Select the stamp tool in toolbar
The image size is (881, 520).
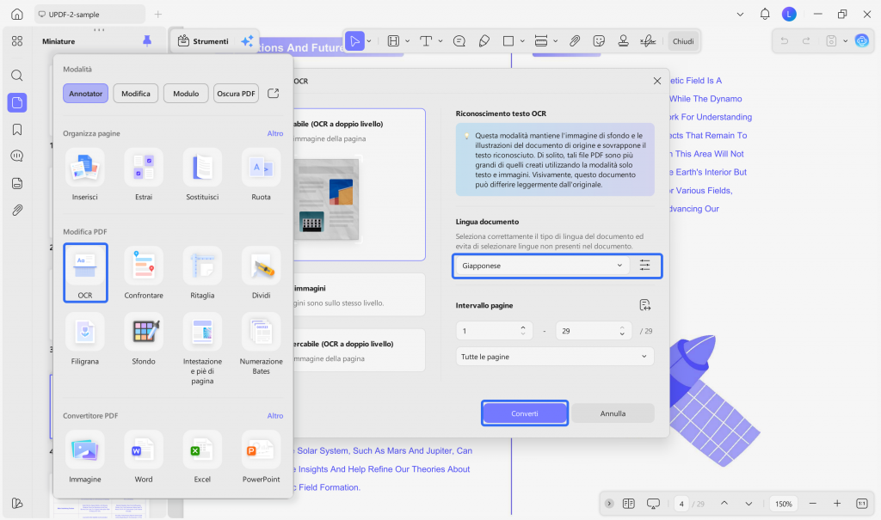[623, 41]
